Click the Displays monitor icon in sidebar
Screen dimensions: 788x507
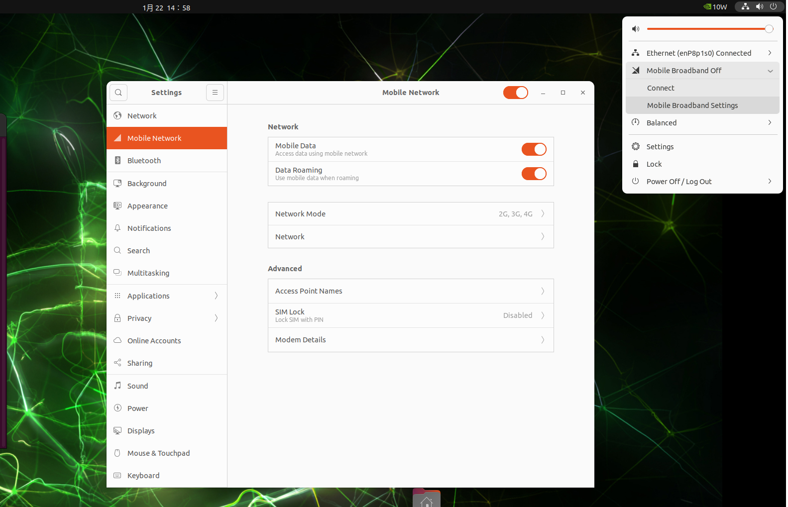point(117,430)
